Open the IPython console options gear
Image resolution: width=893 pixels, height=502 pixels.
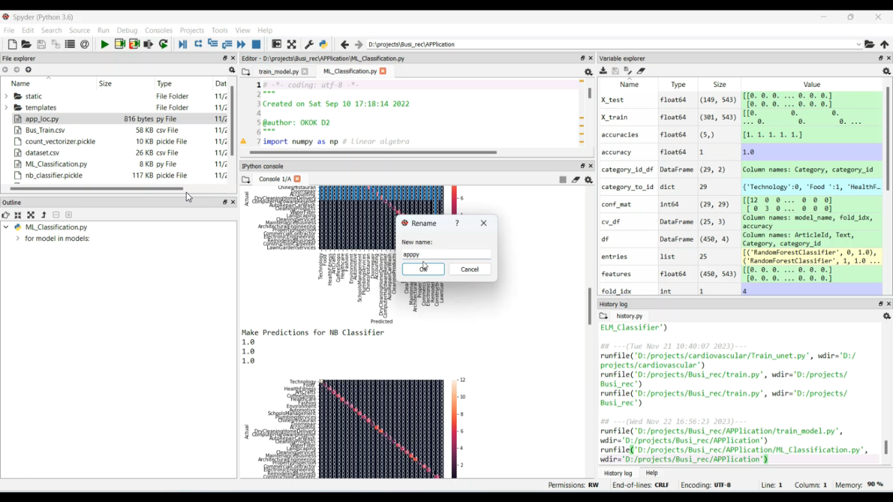(x=589, y=179)
